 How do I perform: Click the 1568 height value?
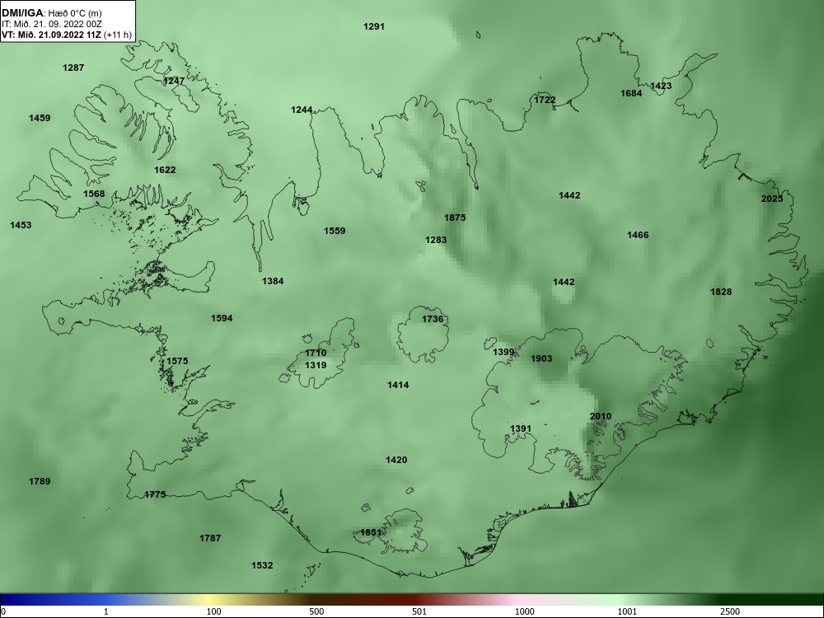(x=94, y=194)
